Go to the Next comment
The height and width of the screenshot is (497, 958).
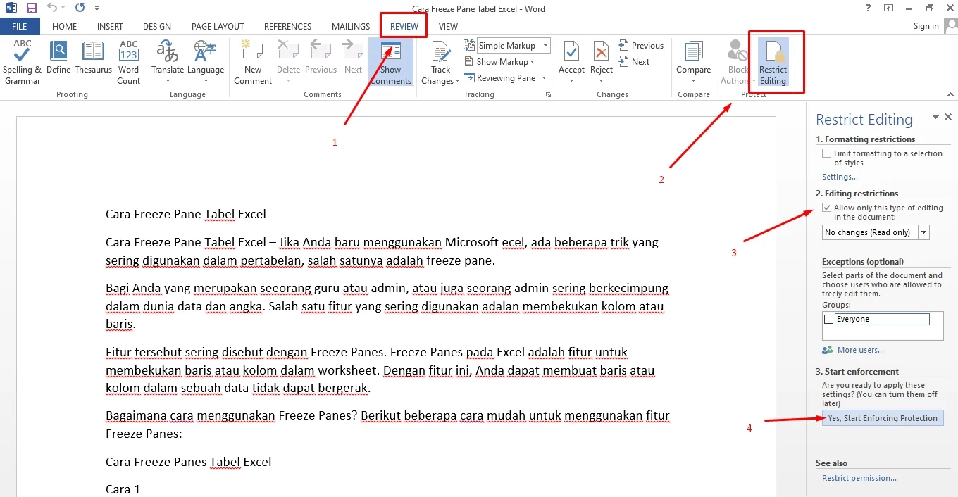[x=354, y=57]
